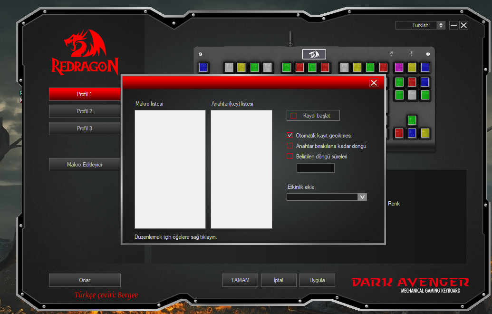Click the Redragon dragon logo key on keyboard
This screenshot has width=492, height=314.
(314, 54)
